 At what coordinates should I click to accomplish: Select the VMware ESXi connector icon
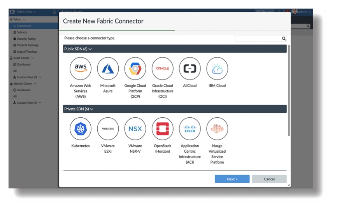[108, 129]
